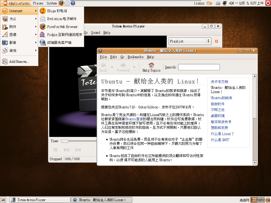The image size is (271, 203).
Task: Open the Applications panel menu
Action: click(x=16, y=3)
